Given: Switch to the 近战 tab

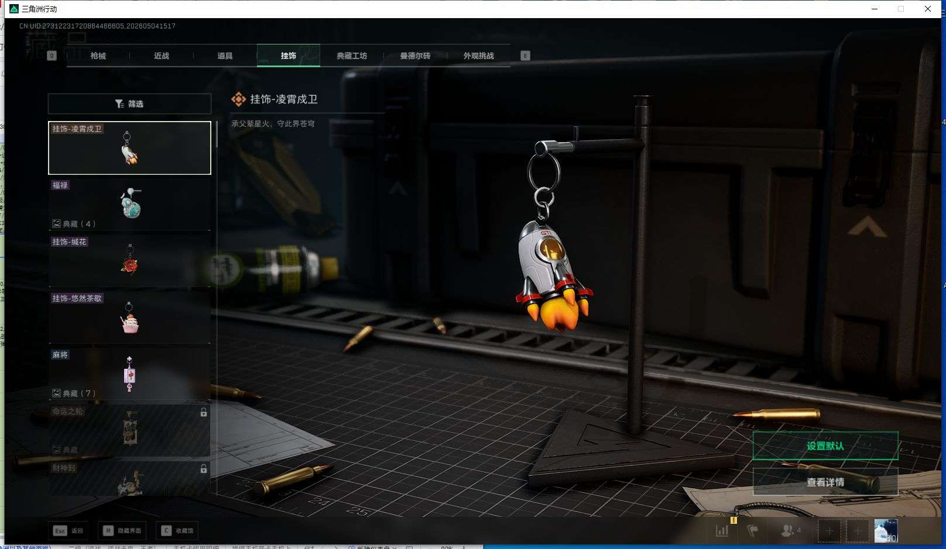Looking at the screenshot, I should pyautogui.click(x=162, y=56).
